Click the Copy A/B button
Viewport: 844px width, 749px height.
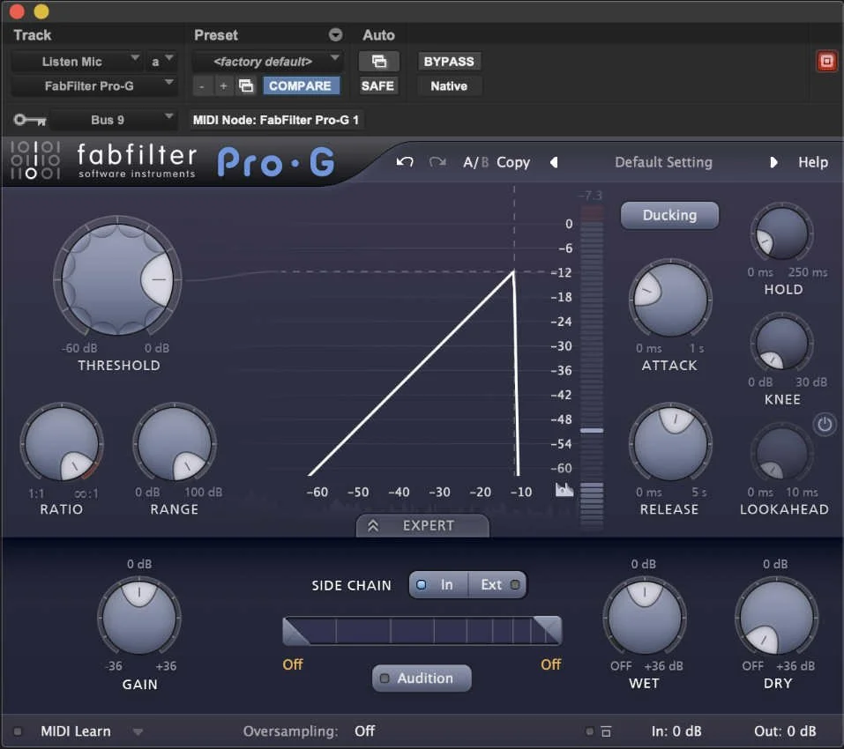(x=513, y=162)
